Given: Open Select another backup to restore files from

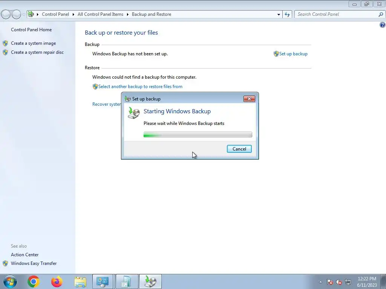Looking at the screenshot, I should [x=140, y=87].
